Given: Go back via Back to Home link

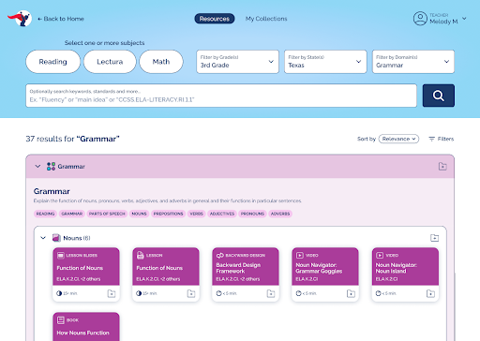Looking at the screenshot, I should [x=61, y=19].
